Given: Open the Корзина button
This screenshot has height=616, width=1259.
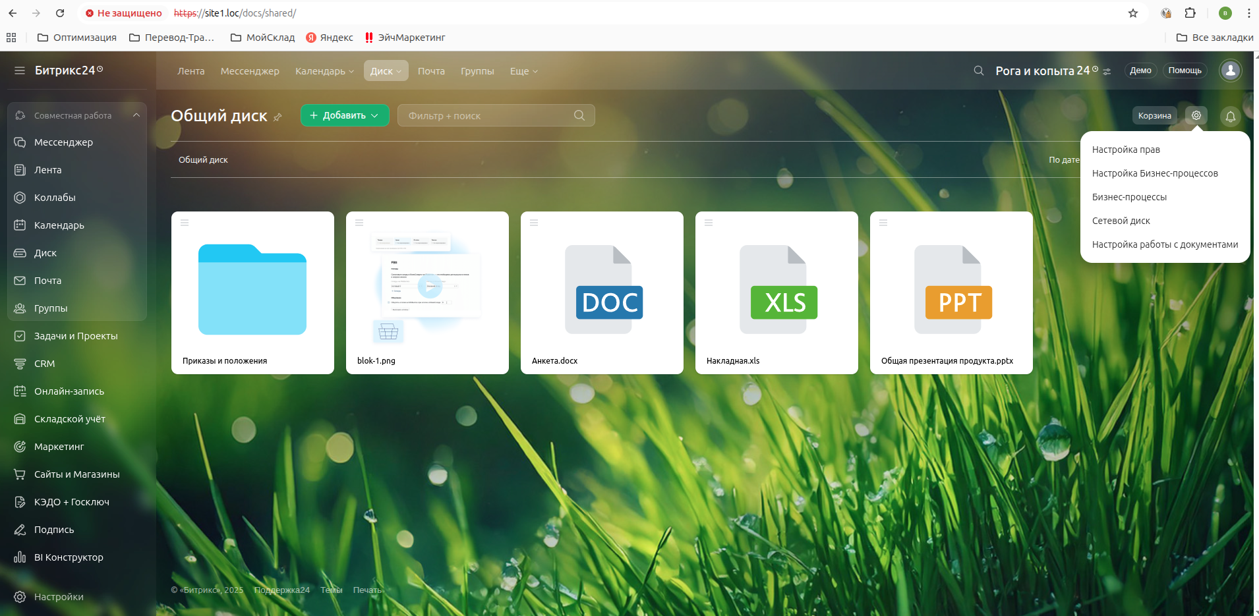Looking at the screenshot, I should (1154, 116).
